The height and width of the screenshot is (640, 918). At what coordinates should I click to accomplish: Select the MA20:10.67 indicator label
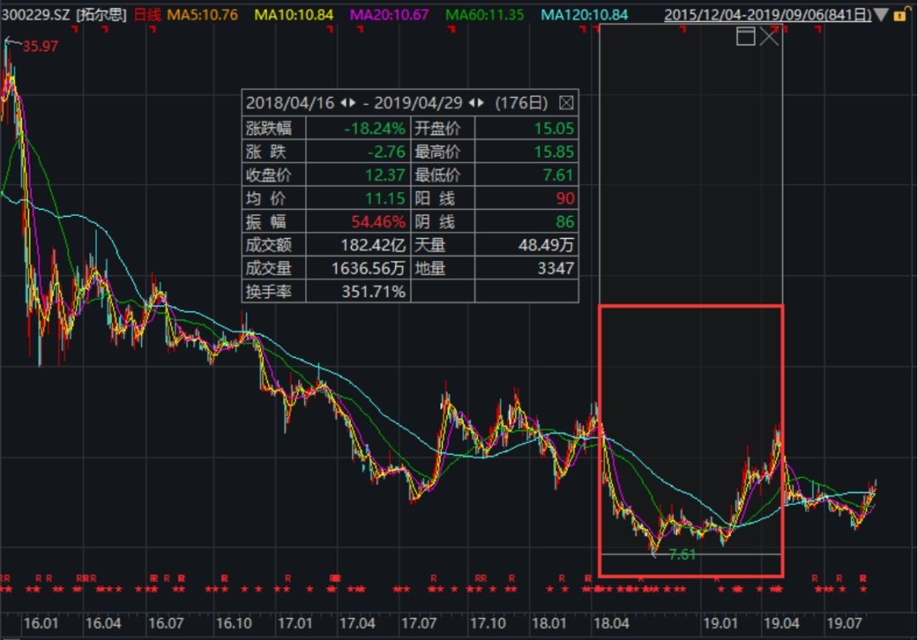point(390,14)
